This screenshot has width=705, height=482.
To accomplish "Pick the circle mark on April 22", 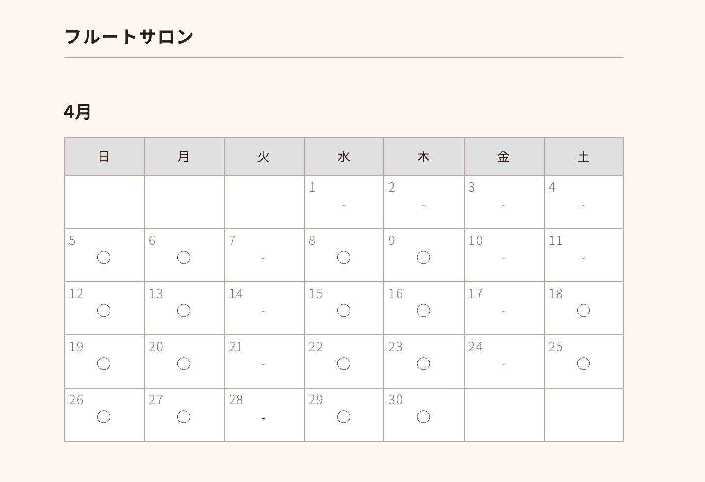I will click(x=344, y=363).
